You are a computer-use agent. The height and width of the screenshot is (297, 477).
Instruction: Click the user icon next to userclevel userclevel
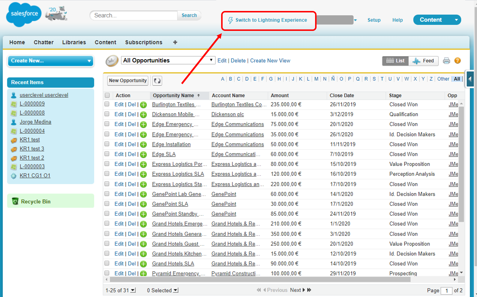click(x=14, y=95)
